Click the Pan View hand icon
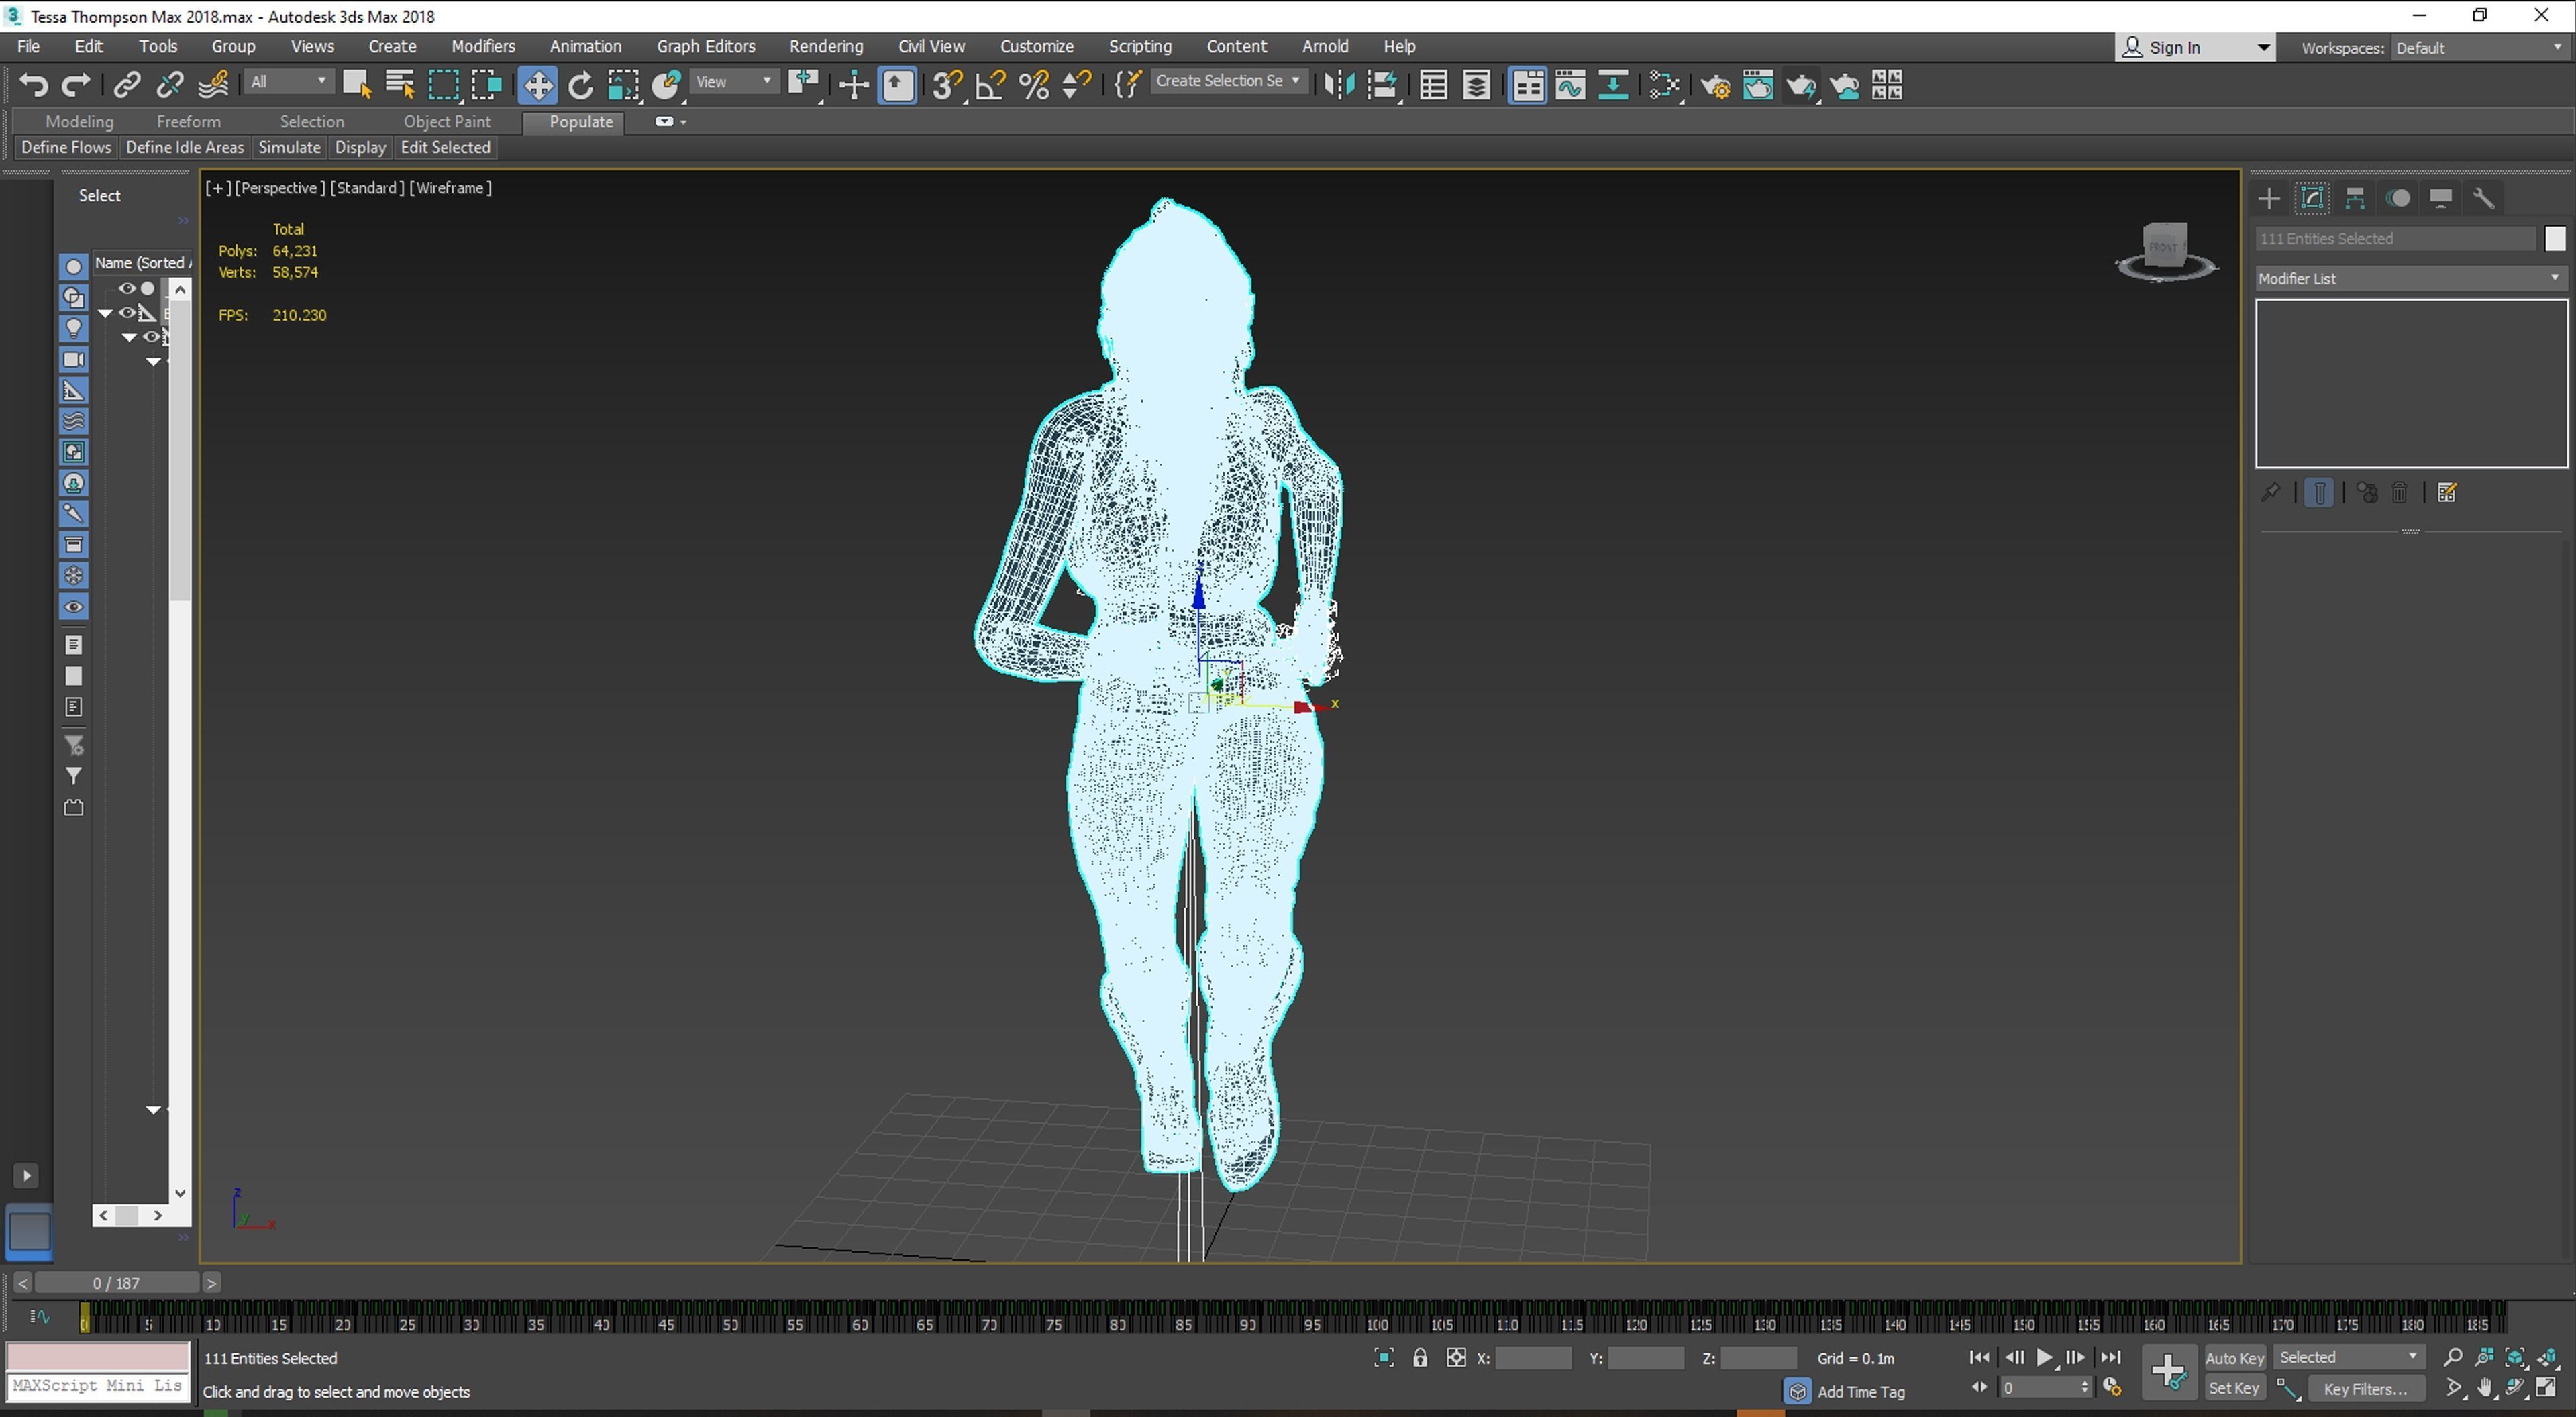 click(2485, 1388)
